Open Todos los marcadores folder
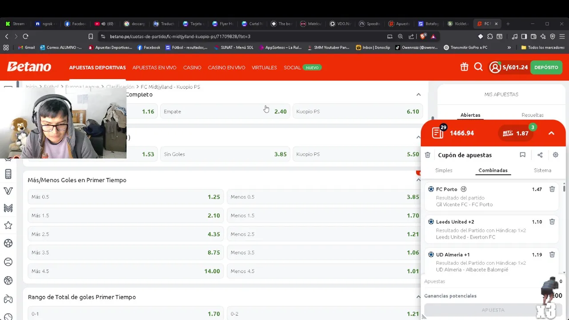Viewport: 569px width, 320px height. pos(543,48)
